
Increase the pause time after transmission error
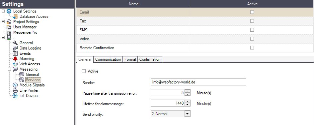[187, 91]
